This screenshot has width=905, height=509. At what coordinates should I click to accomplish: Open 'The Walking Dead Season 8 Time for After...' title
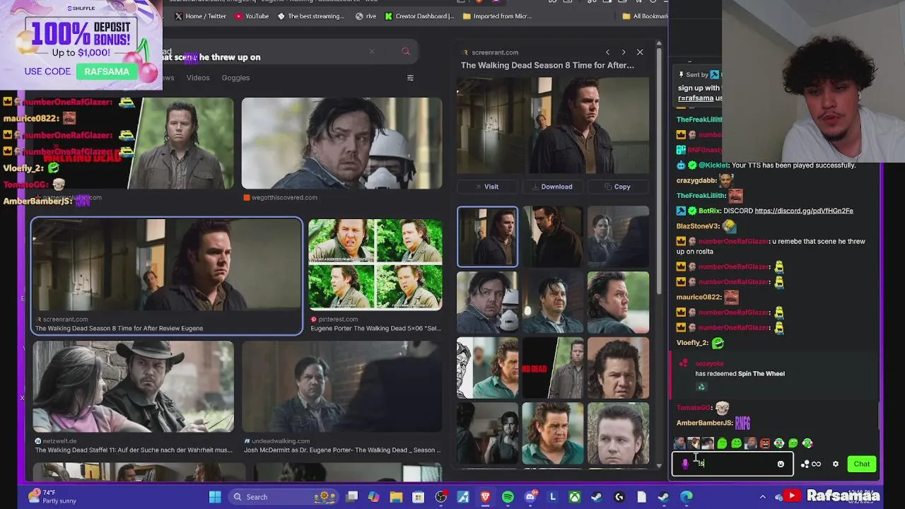click(547, 65)
